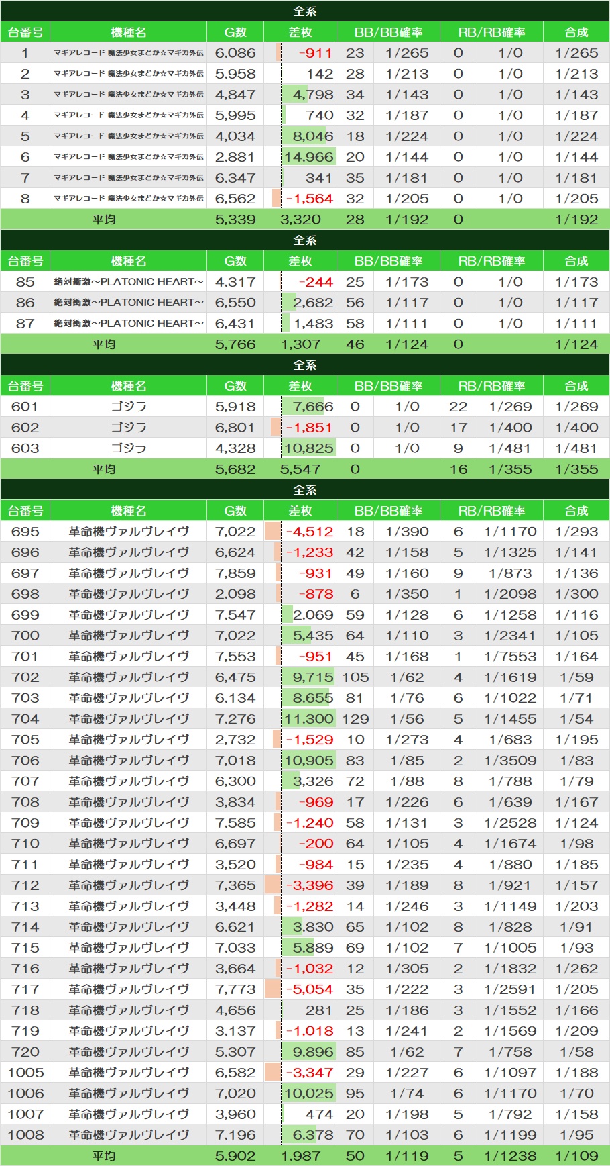Viewport: 610px width, 1166px height.
Task: Click machine number 85
Action: [x=25, y=282]
